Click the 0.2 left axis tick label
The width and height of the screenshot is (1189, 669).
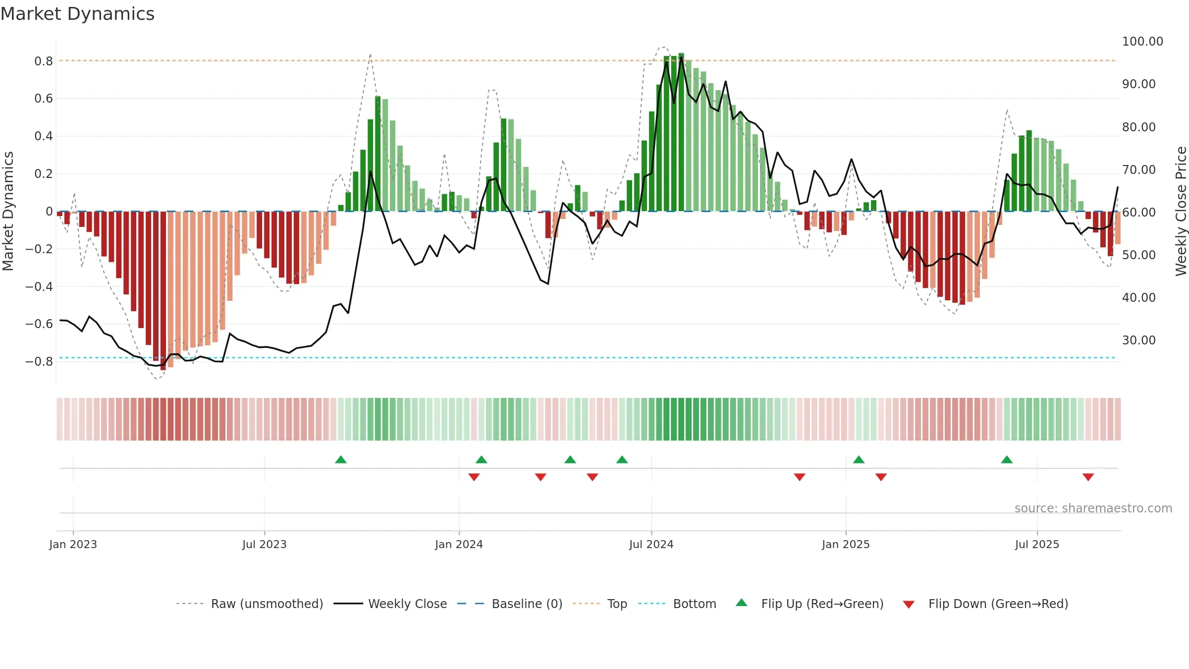tap(44, 174)
